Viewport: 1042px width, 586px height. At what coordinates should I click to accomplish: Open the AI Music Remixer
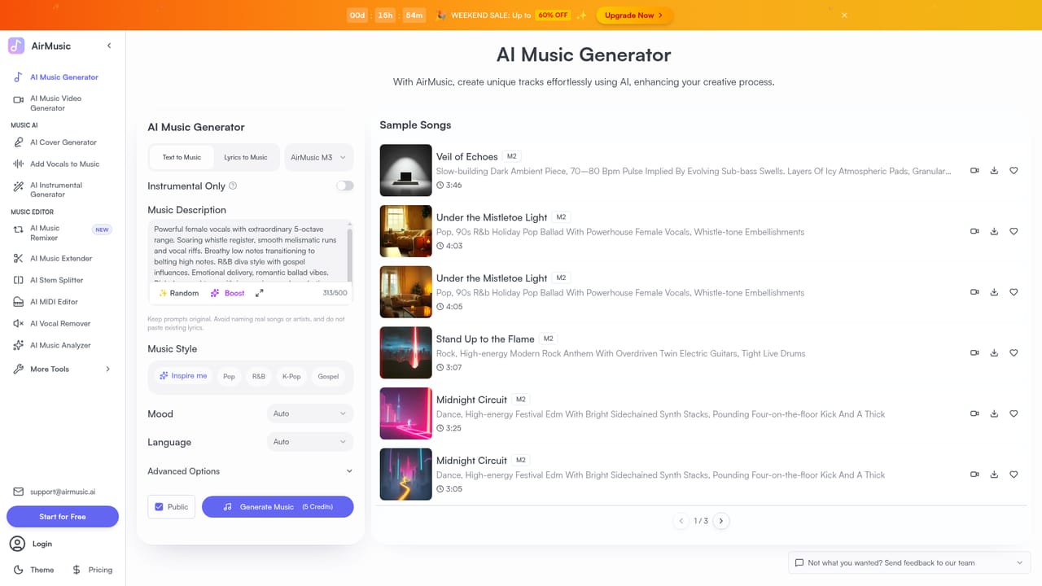click(x=63, y=233)
